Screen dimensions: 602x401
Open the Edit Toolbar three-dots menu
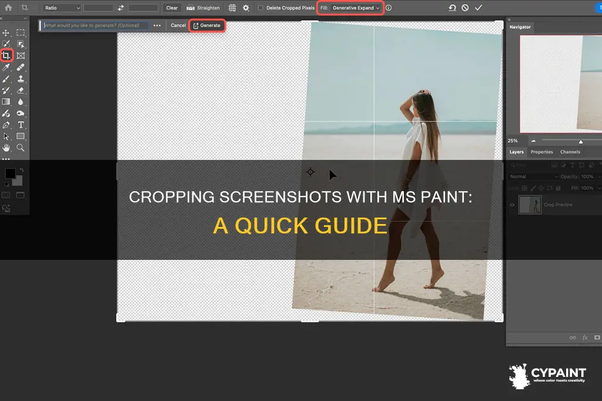point(6,159)
